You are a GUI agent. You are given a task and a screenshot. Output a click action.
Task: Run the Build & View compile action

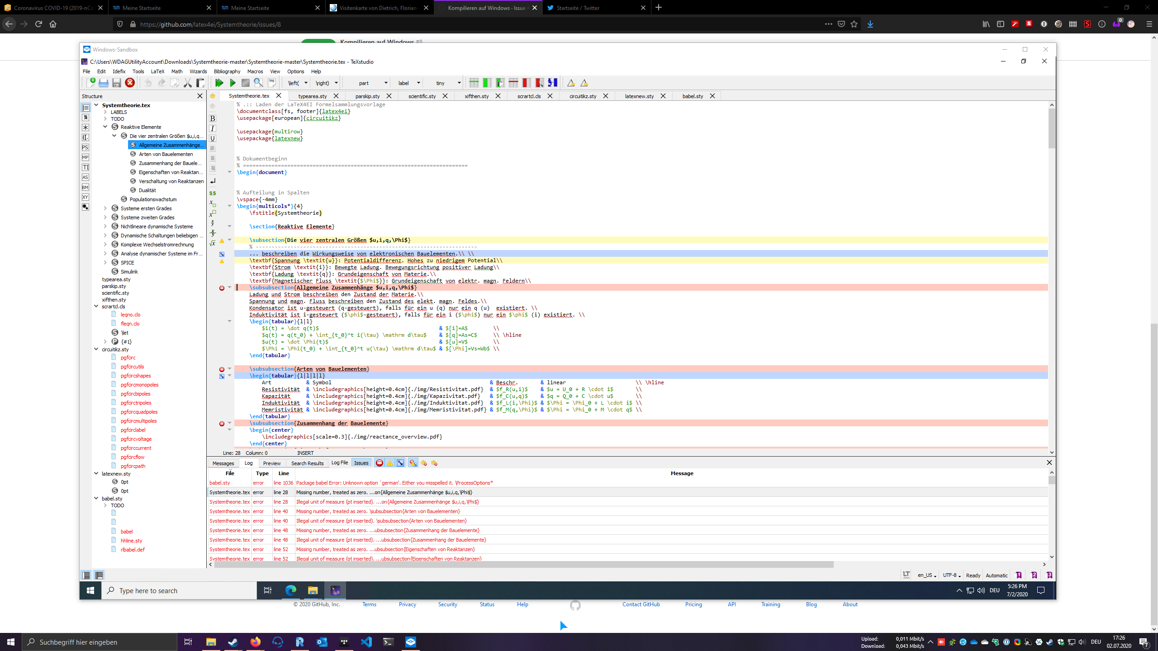(219, 83)
